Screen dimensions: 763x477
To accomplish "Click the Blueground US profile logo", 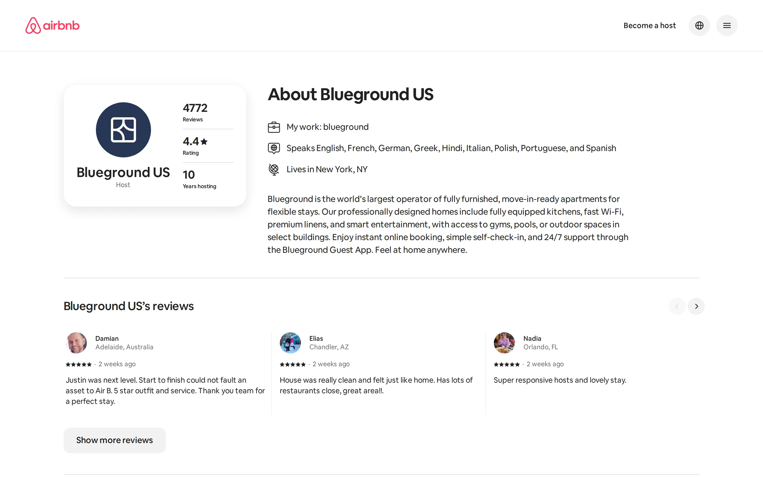I will (123, 130).
